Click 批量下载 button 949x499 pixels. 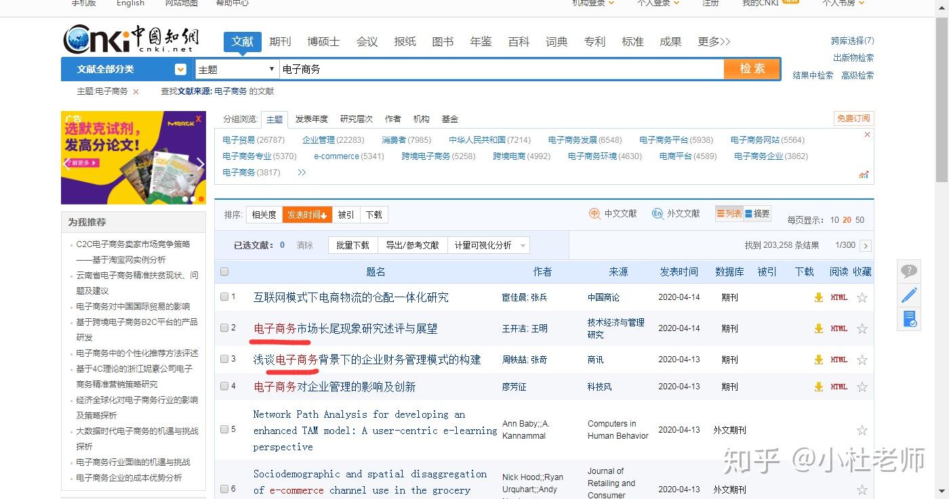pos(353,245)
